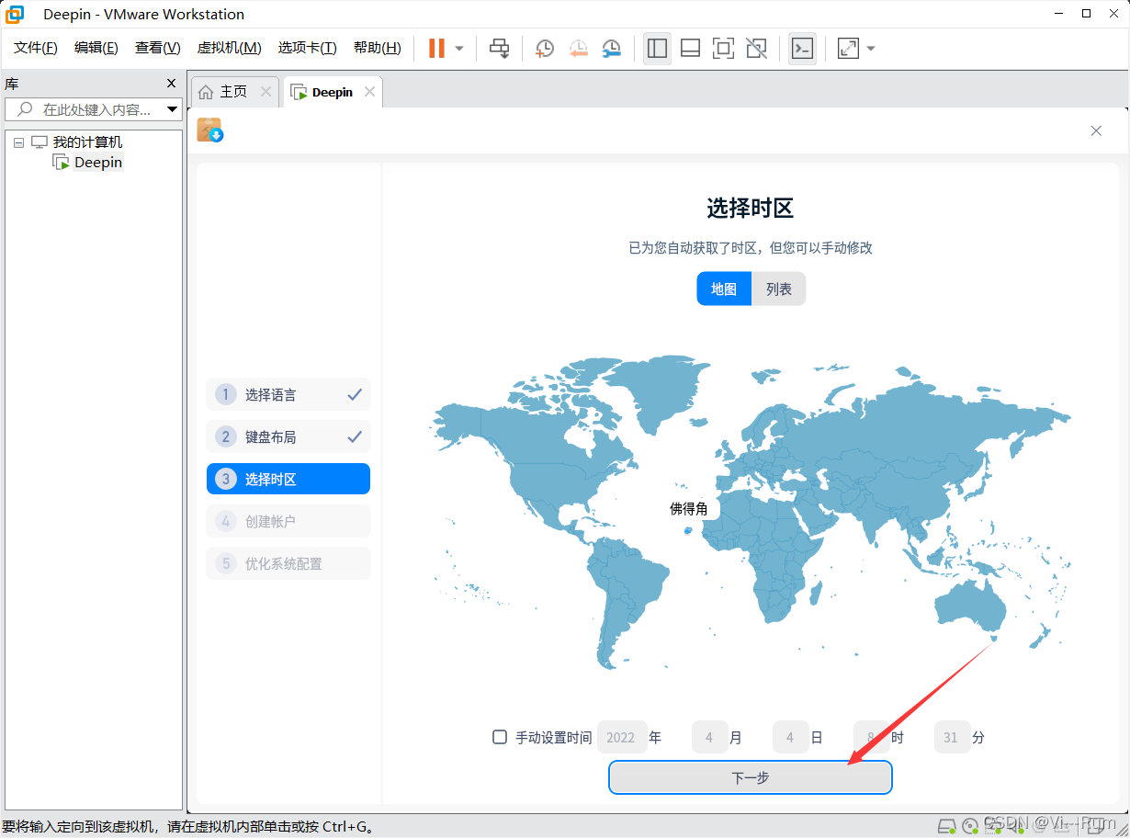The width and height of the screenshot is (1130, 838).
Task: Select 我的计算机 in the library tree
Action: click(87, 142)
